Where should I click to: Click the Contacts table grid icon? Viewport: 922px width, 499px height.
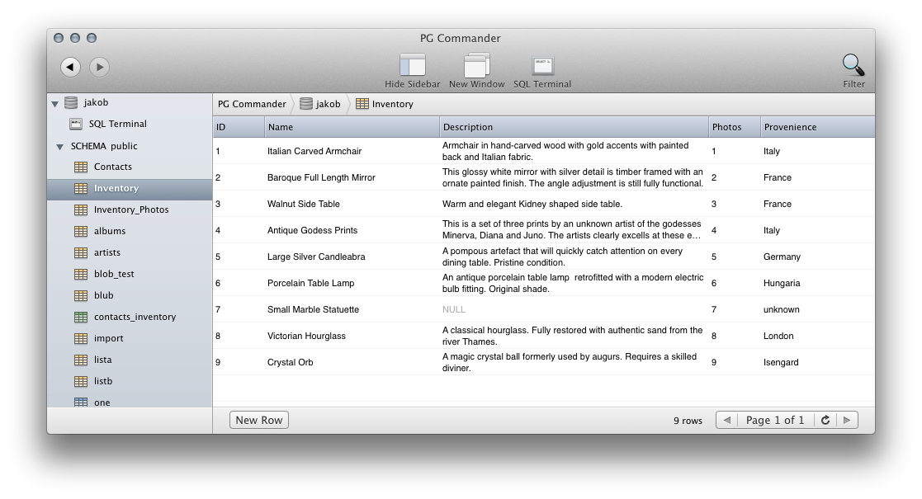(x=80, y=167)
